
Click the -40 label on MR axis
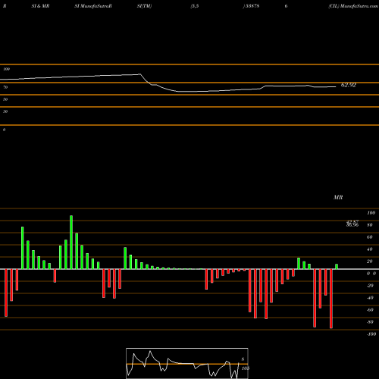click(x=370, y=298)
